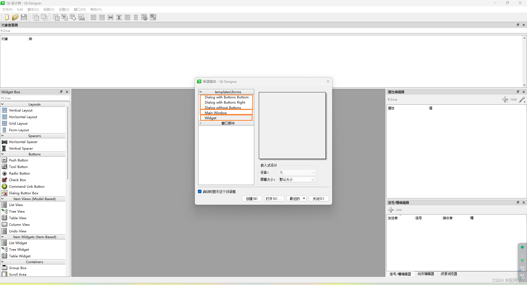Open the 窗体(O) menu
Viewport: 527px width, 285px height.
(x=33, y=9)
